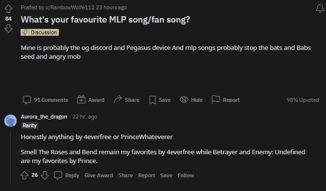Collapse the comment thread line
Screen dimensions: 326x191
point(11,157)
